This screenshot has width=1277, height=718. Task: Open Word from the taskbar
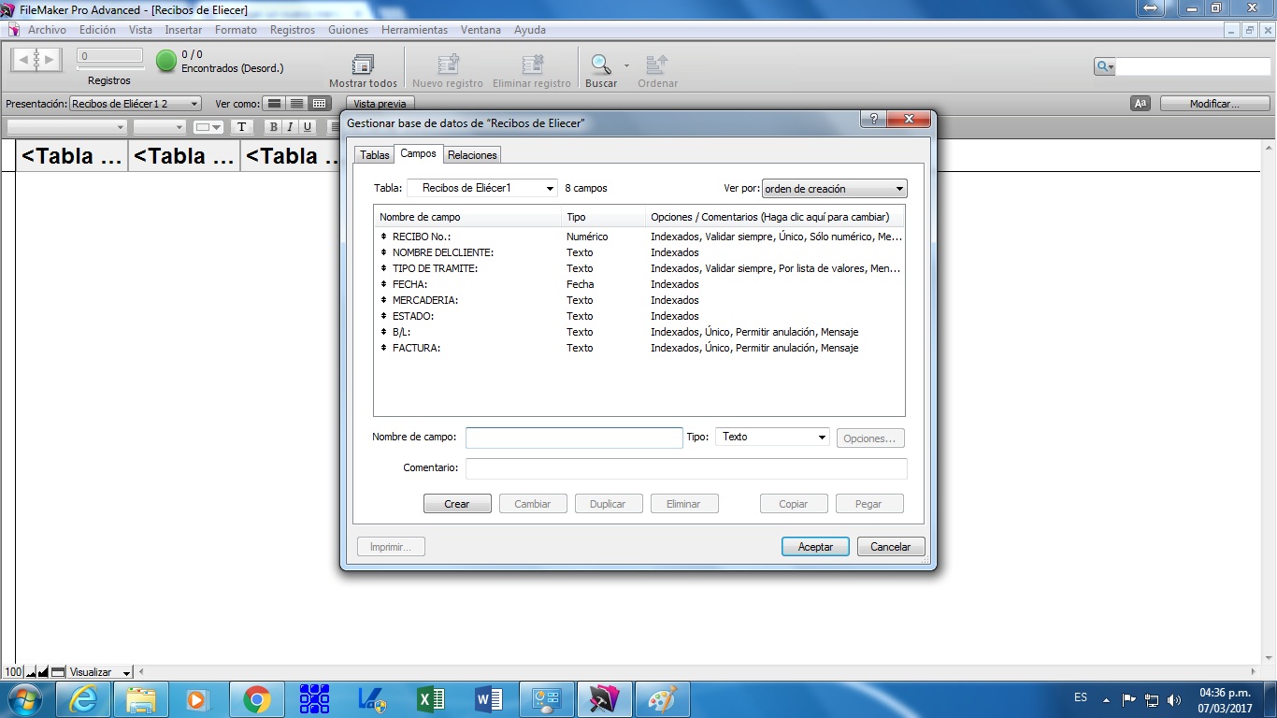point(488,699)
